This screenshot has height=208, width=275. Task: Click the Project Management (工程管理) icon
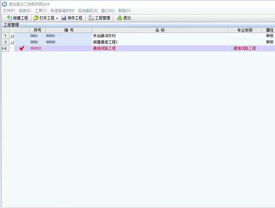click(x=91, y=18)
